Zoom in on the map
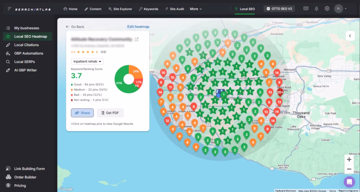Viewport: 360px width, 192px height. (x=349, y=159)
